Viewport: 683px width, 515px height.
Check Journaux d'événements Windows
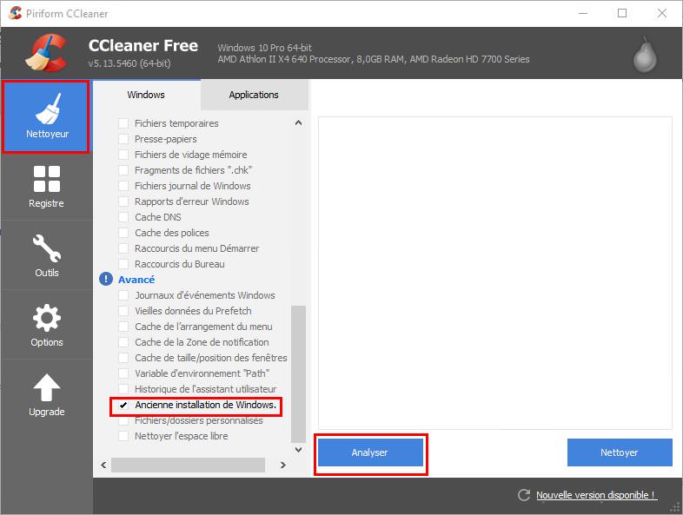pos(123,295)
